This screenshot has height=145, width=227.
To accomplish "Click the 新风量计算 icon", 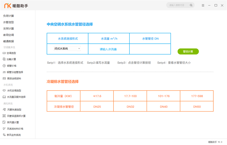I will tap(4, 122).
